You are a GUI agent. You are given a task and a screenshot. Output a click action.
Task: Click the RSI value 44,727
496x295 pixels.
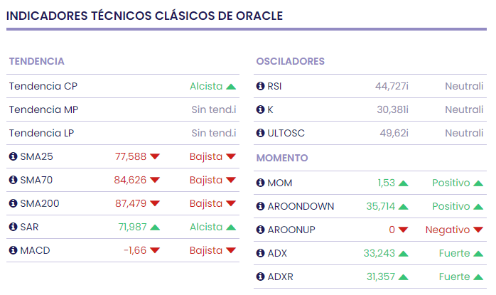(x=390, y=87)
